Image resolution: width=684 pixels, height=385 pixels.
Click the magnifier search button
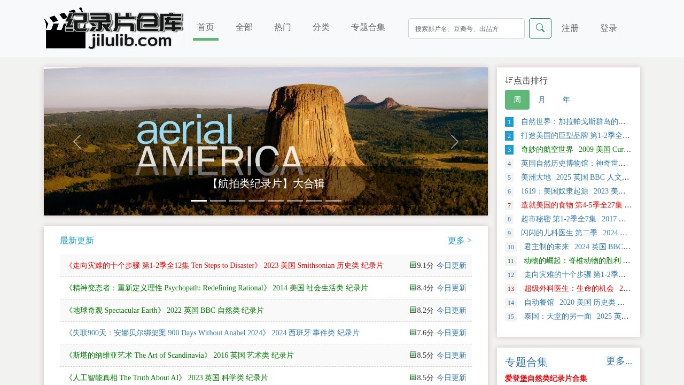(x=540, y=28)
